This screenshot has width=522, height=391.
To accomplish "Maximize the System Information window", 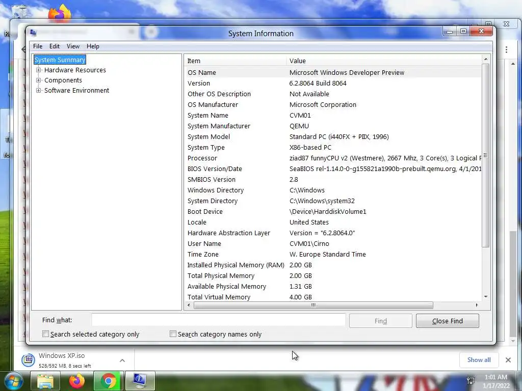I will [x=463, y=31].
